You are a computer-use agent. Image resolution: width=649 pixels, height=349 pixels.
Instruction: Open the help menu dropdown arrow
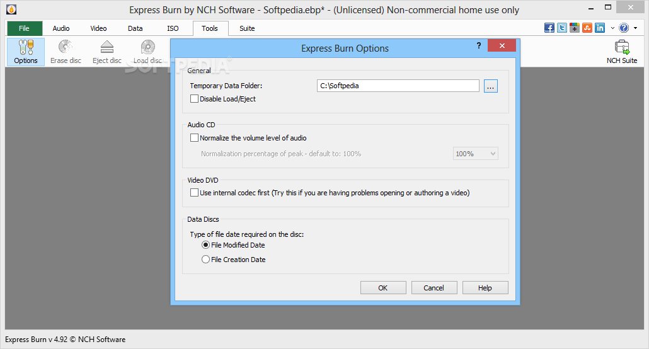635,28
